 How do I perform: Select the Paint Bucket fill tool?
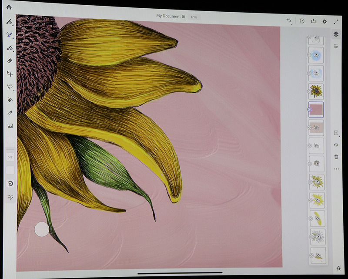click(x=10, y=100)
